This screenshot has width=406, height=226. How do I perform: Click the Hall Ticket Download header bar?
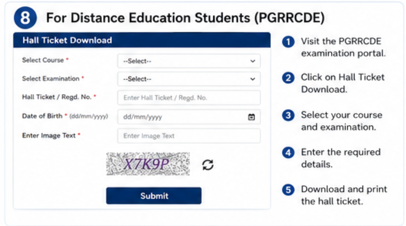pos(142,40)
